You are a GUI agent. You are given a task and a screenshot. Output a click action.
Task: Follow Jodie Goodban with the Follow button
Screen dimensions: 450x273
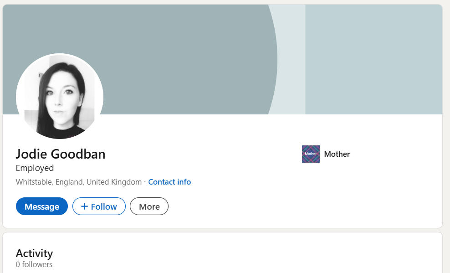(x=99, y=206)
